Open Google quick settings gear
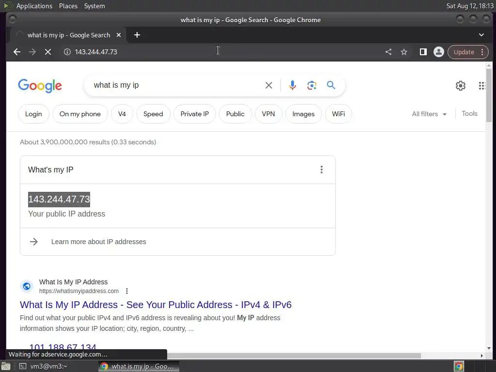Screen dimensions: 496x372 [460, 85]
